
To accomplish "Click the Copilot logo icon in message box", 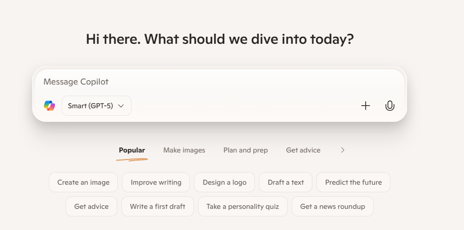I will (x=49, y=106).
